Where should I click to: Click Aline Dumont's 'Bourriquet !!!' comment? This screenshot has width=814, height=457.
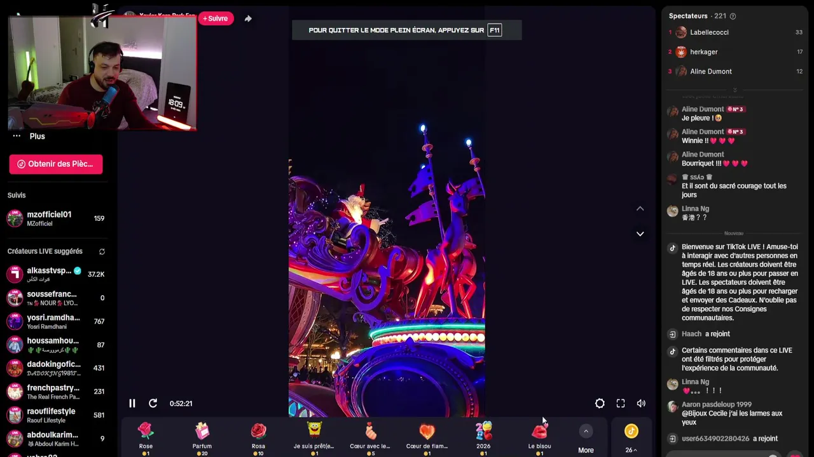tap(715, 163)
